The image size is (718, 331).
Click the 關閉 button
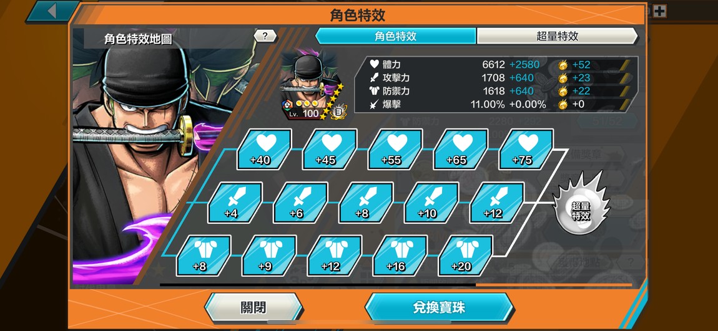click(x=253, y=307)
